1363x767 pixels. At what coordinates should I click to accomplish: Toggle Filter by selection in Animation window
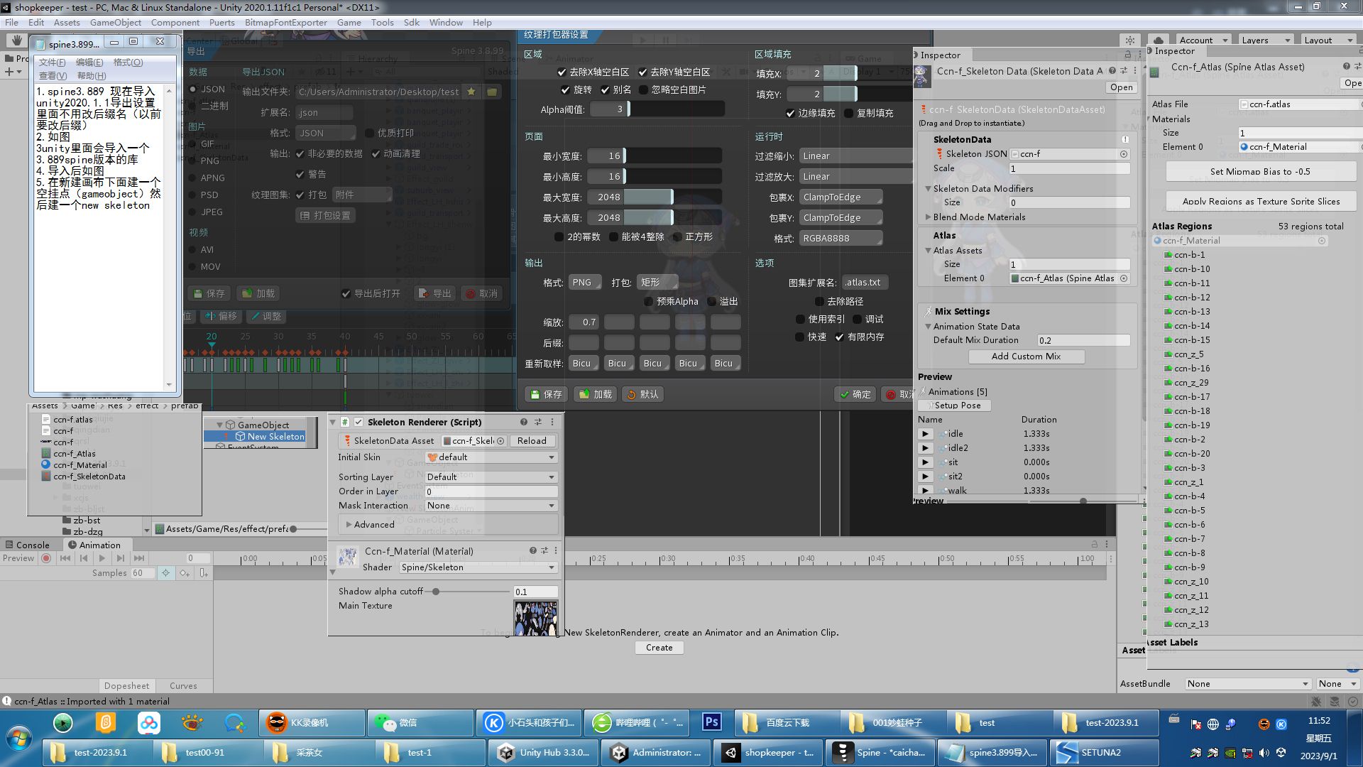click(165, 573)
